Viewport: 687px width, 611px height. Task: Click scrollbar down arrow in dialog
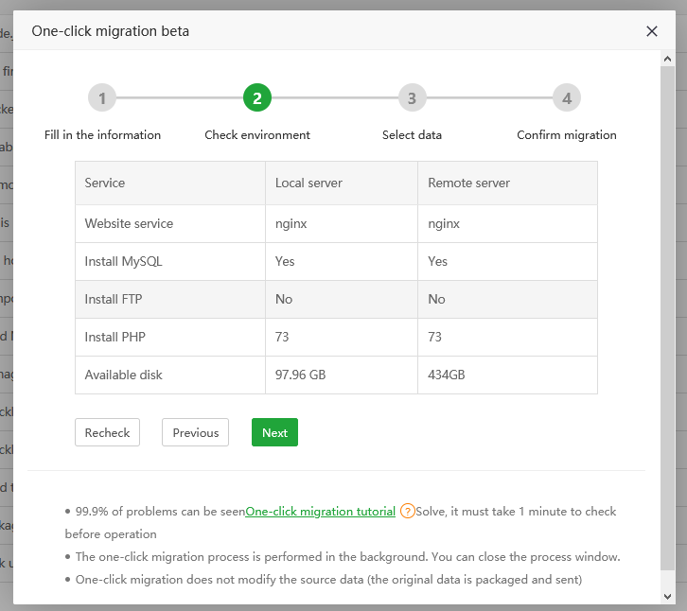[x=668, y=597]
